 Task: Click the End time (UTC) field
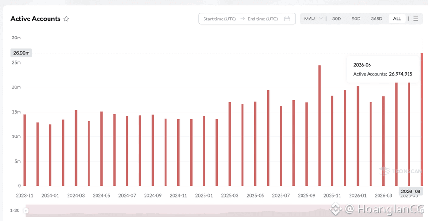(263, 19)
